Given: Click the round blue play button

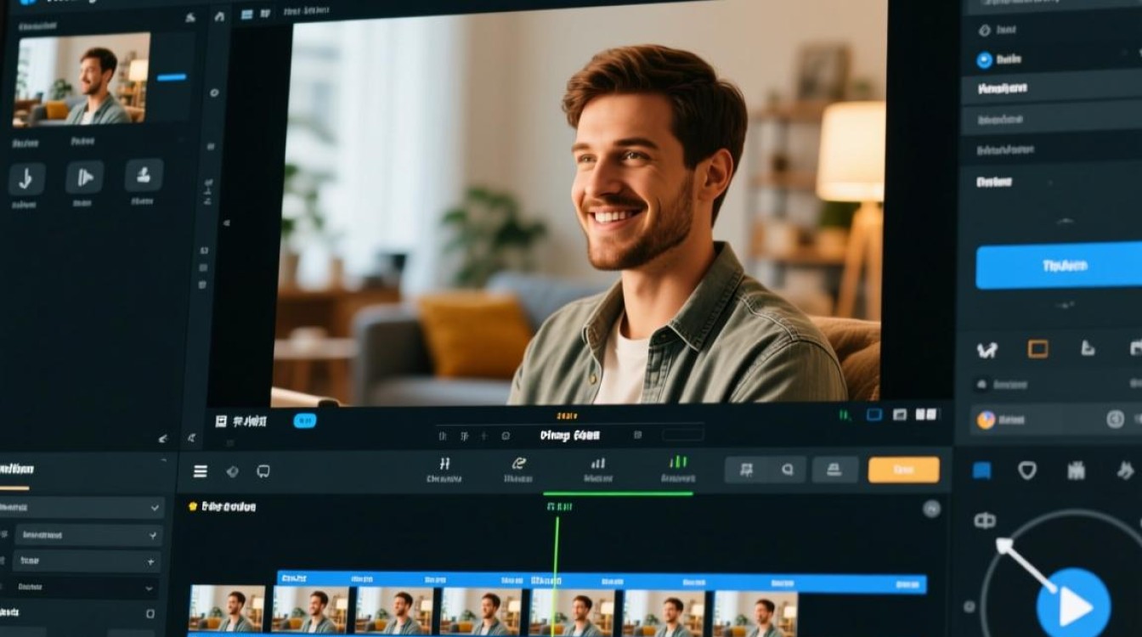Looking at the screenshot, I should pos(1073,606).
